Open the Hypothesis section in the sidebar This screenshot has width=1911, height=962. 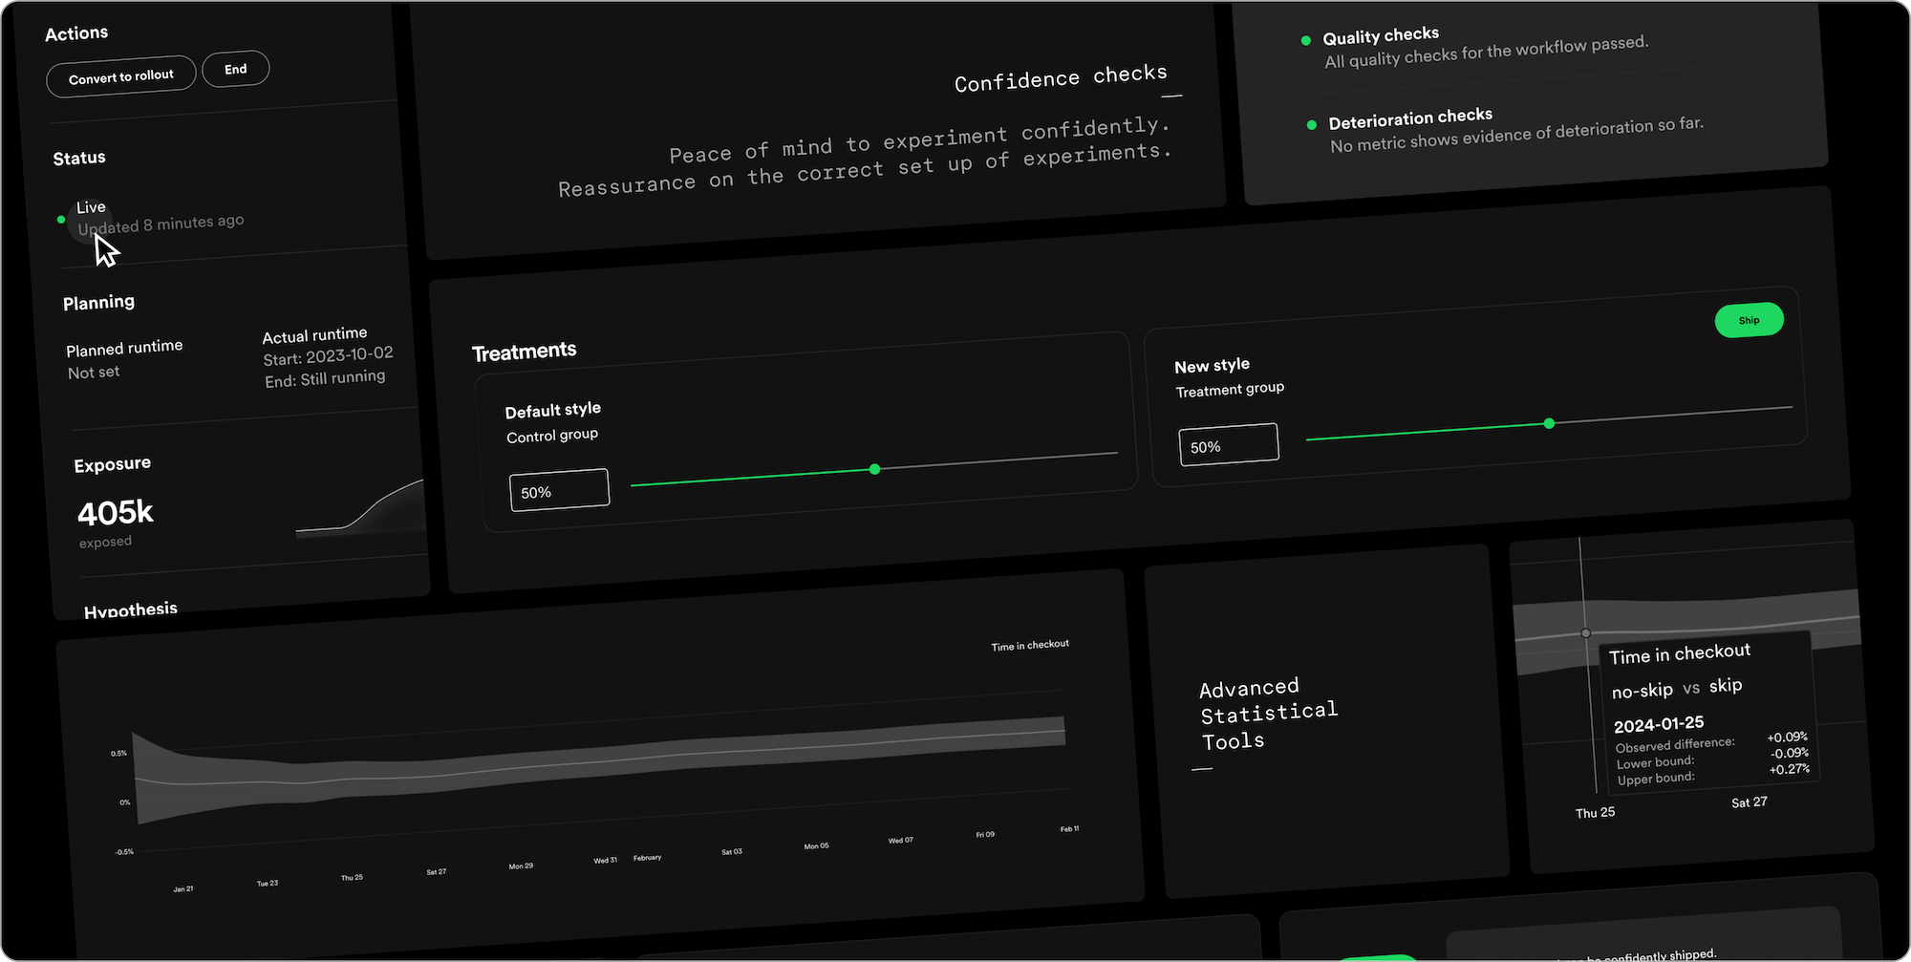[131, 609]
